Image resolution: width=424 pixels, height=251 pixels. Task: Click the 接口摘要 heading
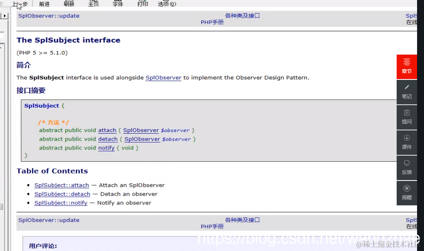click(x=31, y=90)
